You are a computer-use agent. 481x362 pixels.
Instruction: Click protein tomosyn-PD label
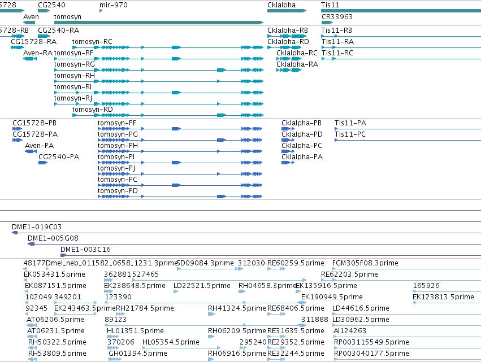click(118, 191)
